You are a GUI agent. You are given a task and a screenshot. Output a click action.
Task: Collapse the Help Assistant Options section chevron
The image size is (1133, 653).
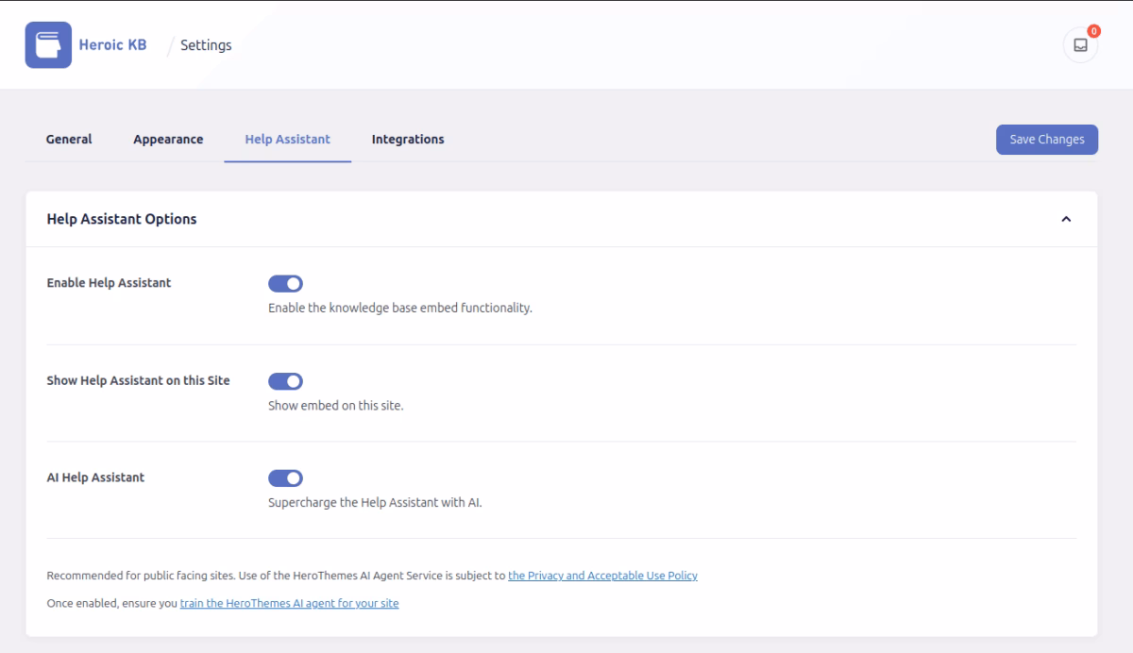1067,219
